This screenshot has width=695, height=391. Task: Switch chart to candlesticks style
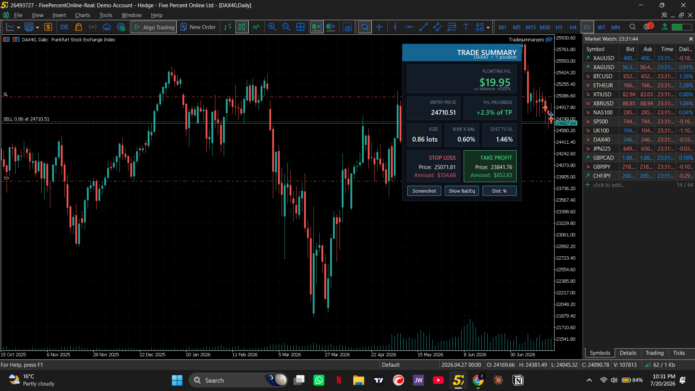242,27
